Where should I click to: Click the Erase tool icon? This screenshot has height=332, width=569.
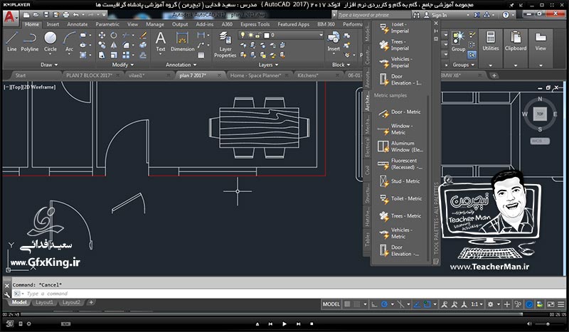143,36
